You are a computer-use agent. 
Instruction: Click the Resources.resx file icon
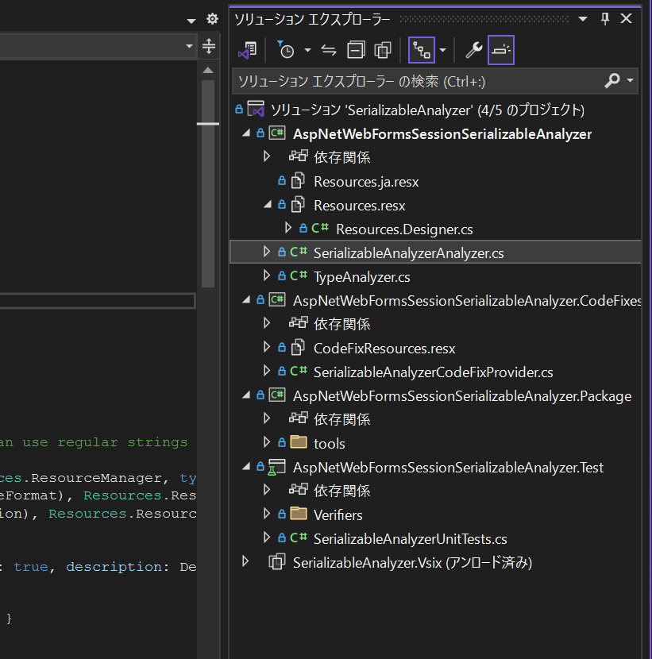[298, 205]
